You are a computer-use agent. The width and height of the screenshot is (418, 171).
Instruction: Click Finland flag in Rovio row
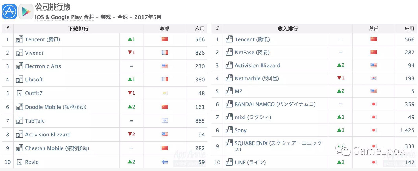[x=165, y=162]
